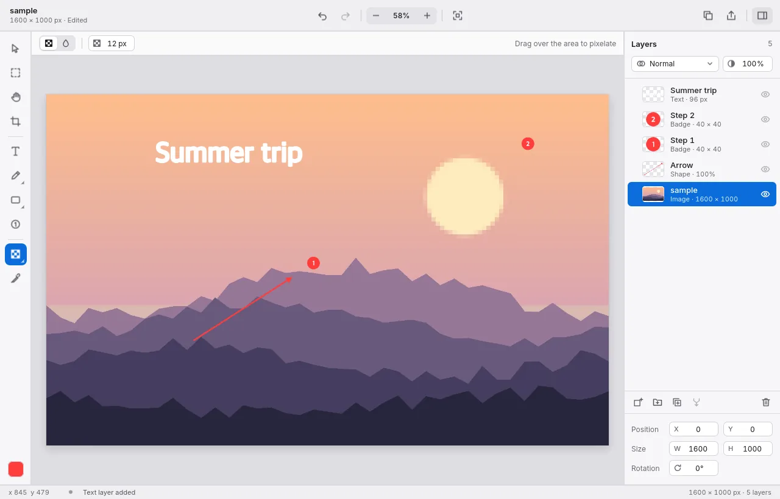The height and width of the screenshot is (499, 780).
Task: Click the Export share icon
Action: coord(731,16)
